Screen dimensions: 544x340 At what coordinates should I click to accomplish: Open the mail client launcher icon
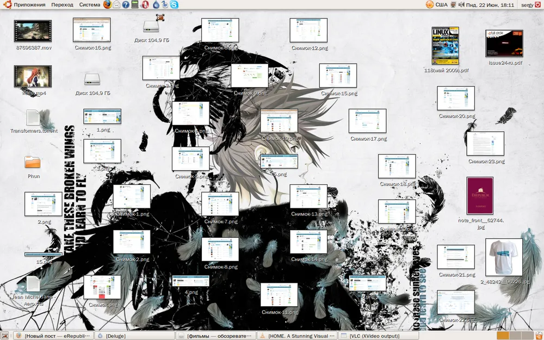pyautogui.click(x=116, y=5)
